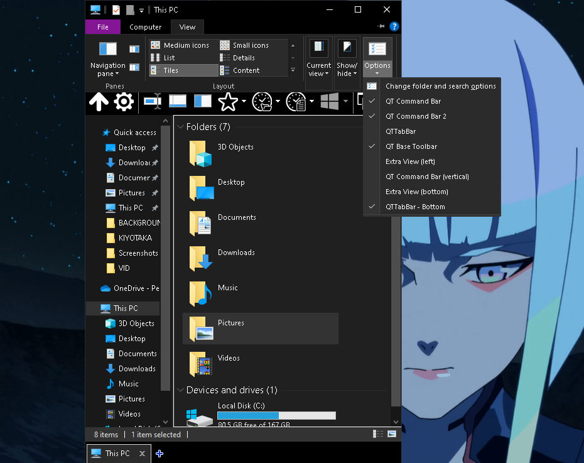Select KIYOTAKA folder in navigation pane
The height and width of the screenshot is (463, 584).
[129, 237]
